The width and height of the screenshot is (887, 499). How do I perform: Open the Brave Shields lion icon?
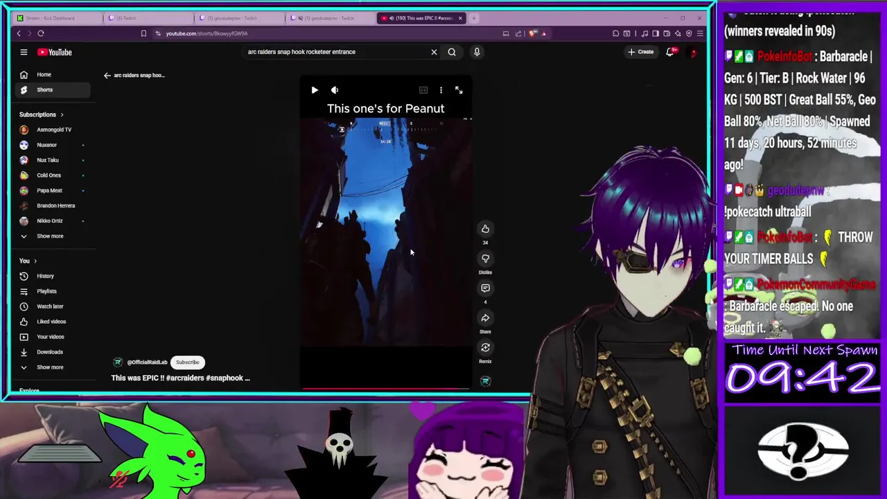532,33
